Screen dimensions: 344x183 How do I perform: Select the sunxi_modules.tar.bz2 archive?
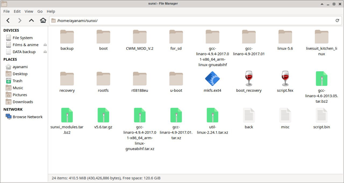(67, 121)
